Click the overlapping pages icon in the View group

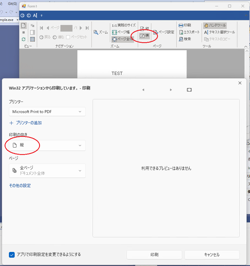click(x=33, y=26)
